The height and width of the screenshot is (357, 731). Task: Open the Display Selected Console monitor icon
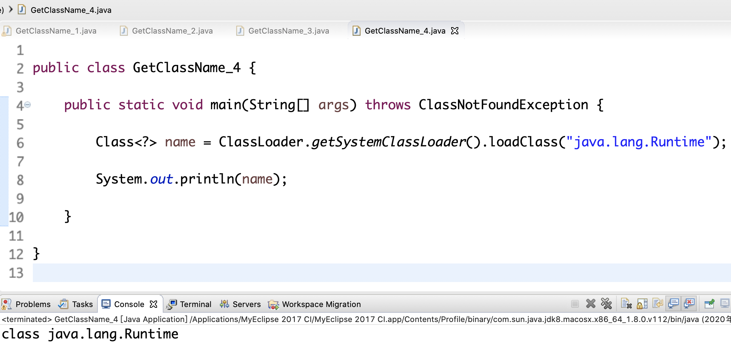tap(725, 304)
